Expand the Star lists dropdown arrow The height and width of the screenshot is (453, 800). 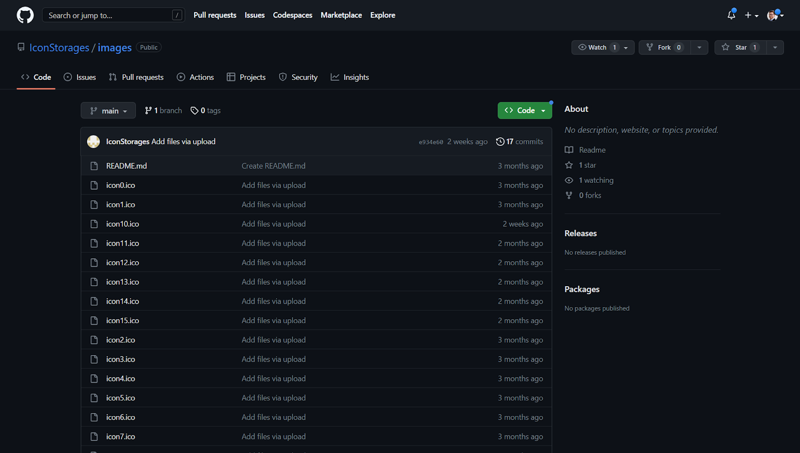pos(775,47)
